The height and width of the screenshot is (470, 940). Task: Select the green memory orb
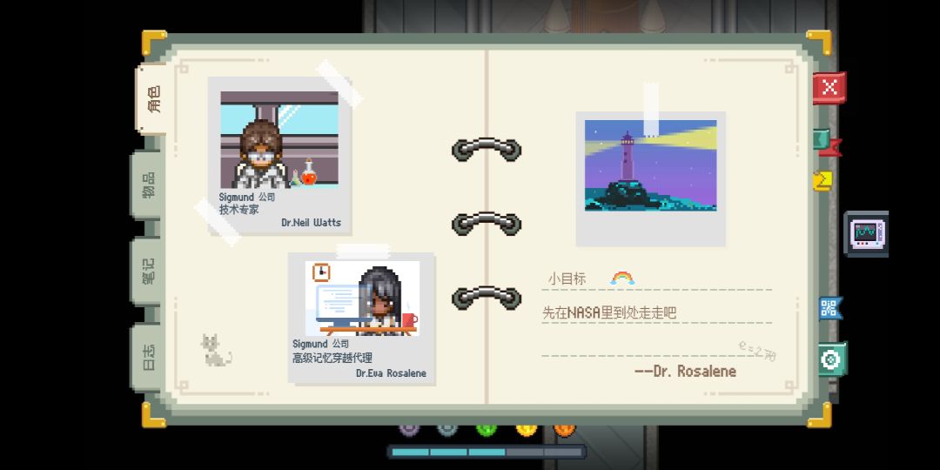click(487, 429)
